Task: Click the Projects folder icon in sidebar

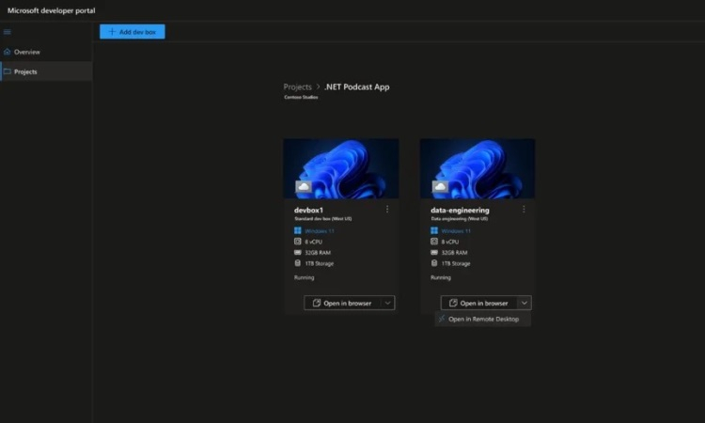Action: [8, 71]
